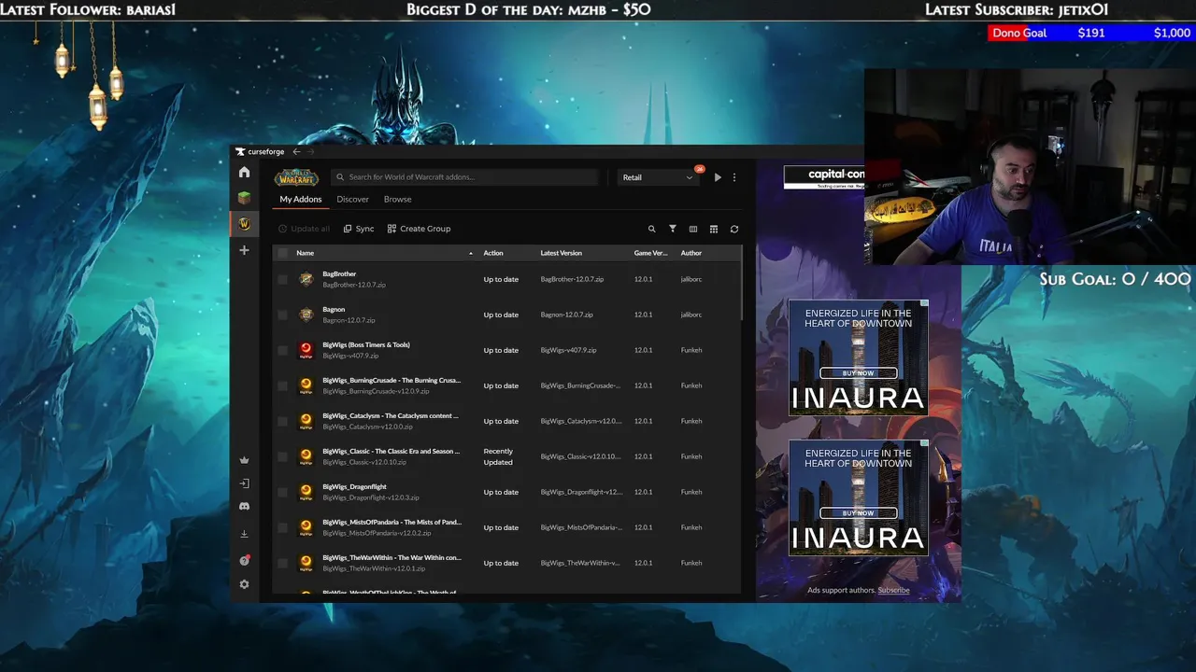This screenshot has width=1196, height=672.
Task: Sort by the Game Version column header
Action: click(650, 253)
